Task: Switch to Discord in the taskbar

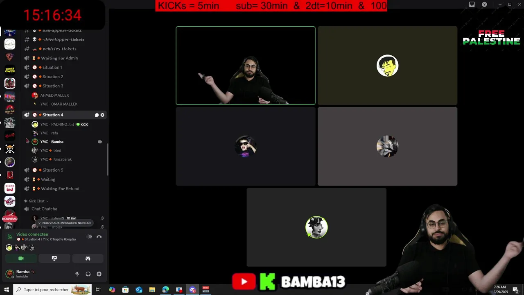Action: [x=192, y=290]
